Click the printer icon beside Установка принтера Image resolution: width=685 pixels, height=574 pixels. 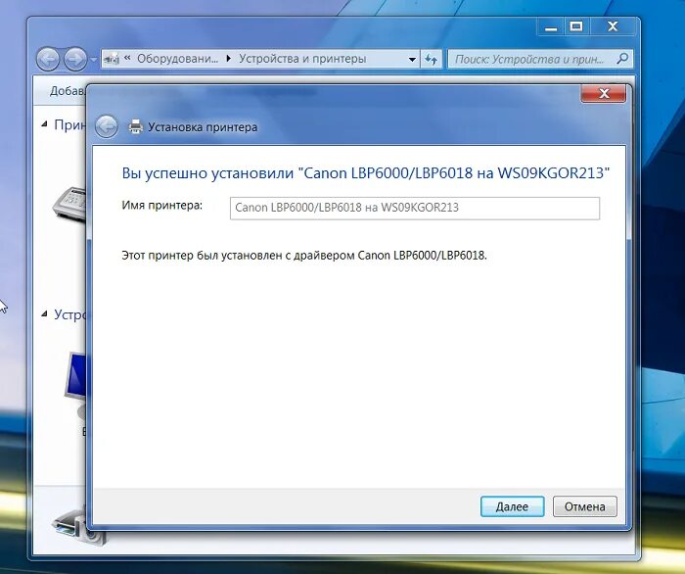point(135,126)
